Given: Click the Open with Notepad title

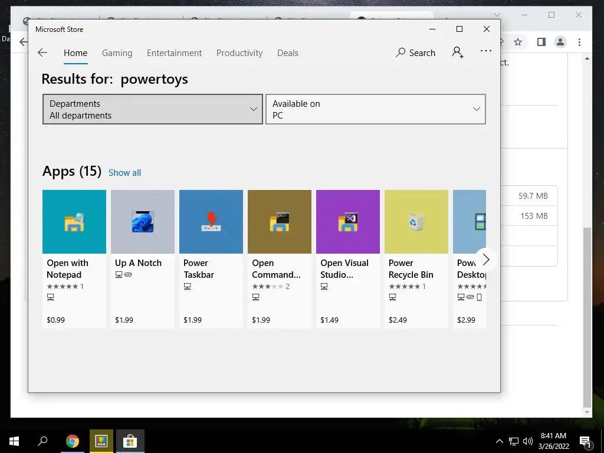Looking at the screenshot, I should pos(67,269).
